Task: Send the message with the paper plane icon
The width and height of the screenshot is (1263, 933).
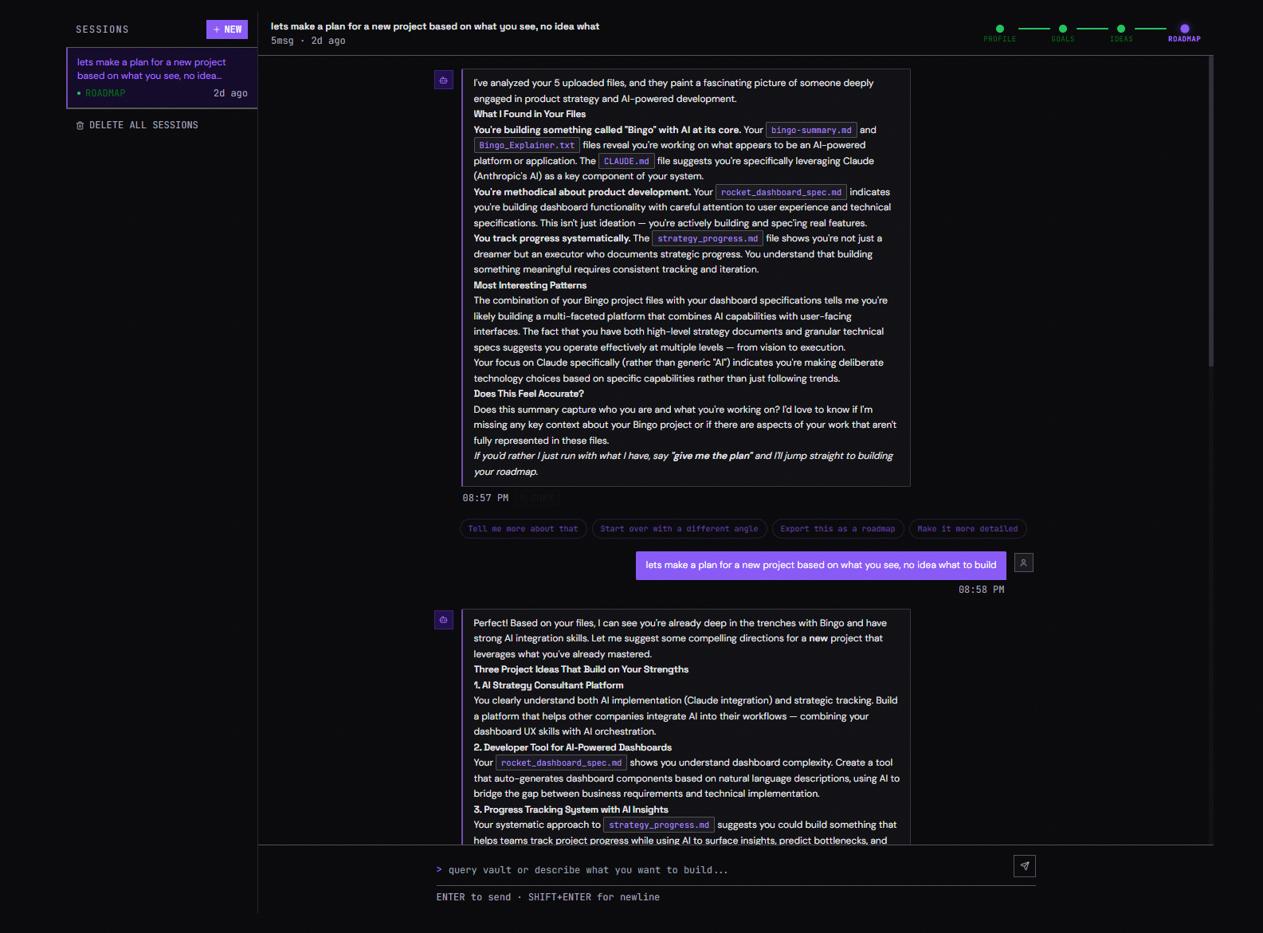Action: 1025,866
